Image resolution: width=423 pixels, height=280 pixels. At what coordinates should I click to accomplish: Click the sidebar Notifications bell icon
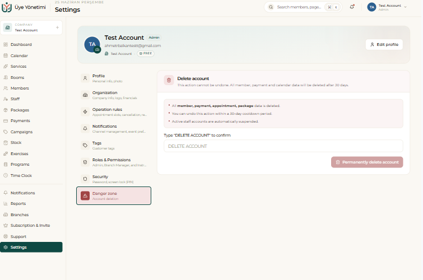point(6,193)
